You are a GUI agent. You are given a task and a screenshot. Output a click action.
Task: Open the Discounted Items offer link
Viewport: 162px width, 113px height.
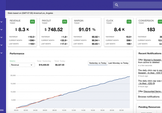[152, 92]
